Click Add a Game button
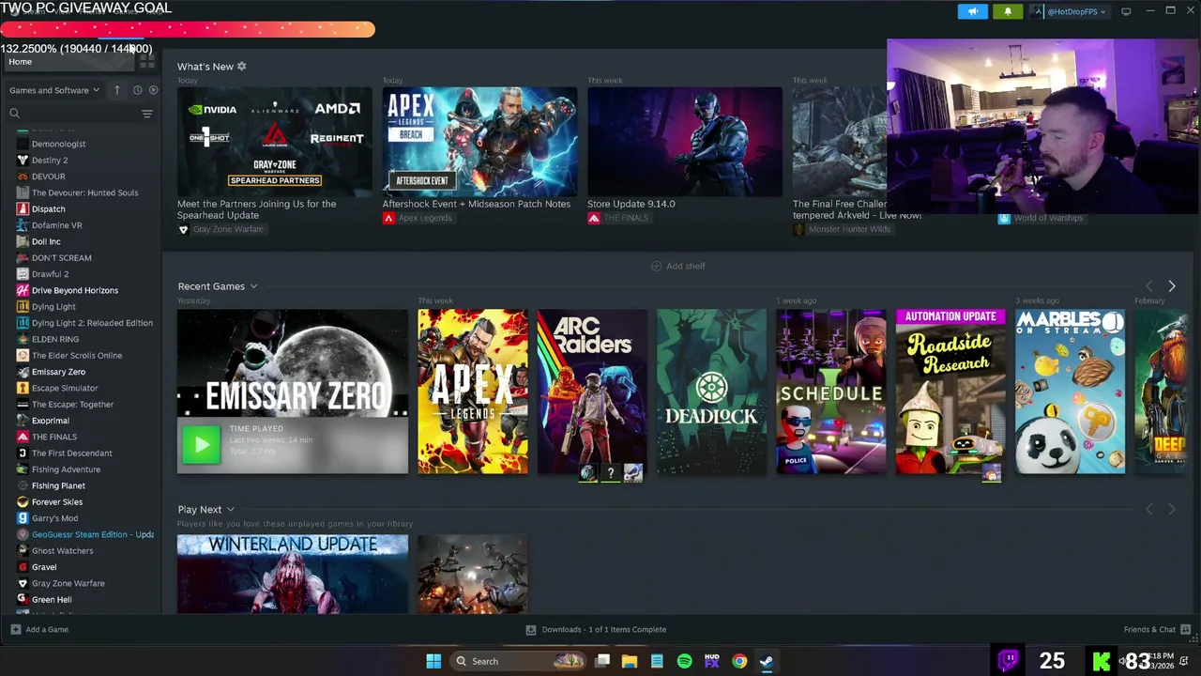Viewport: 1201px width, 676px height. coord(38,629)
